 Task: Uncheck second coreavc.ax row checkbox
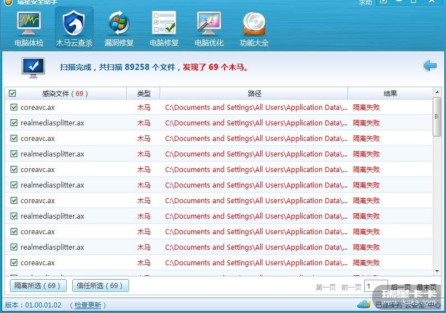pyautogui.click(x=14, y=138)
